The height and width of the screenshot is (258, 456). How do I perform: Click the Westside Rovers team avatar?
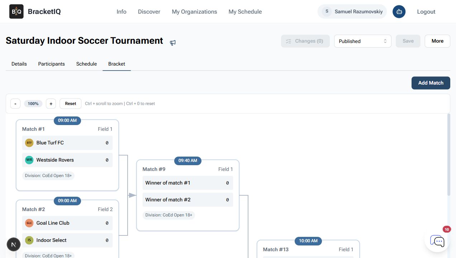(29, 160)
